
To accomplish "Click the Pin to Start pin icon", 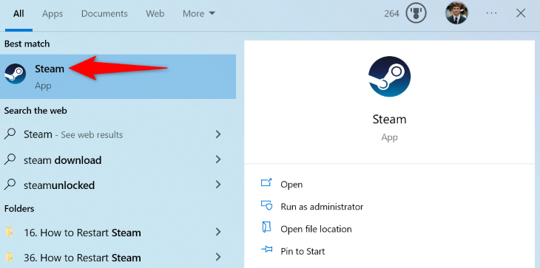I will point(266,250).
